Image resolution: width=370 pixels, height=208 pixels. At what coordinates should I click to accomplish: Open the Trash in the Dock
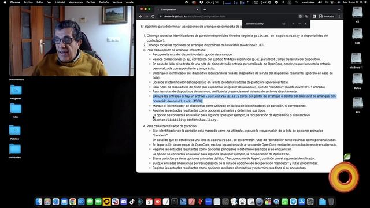pos(331,202)
